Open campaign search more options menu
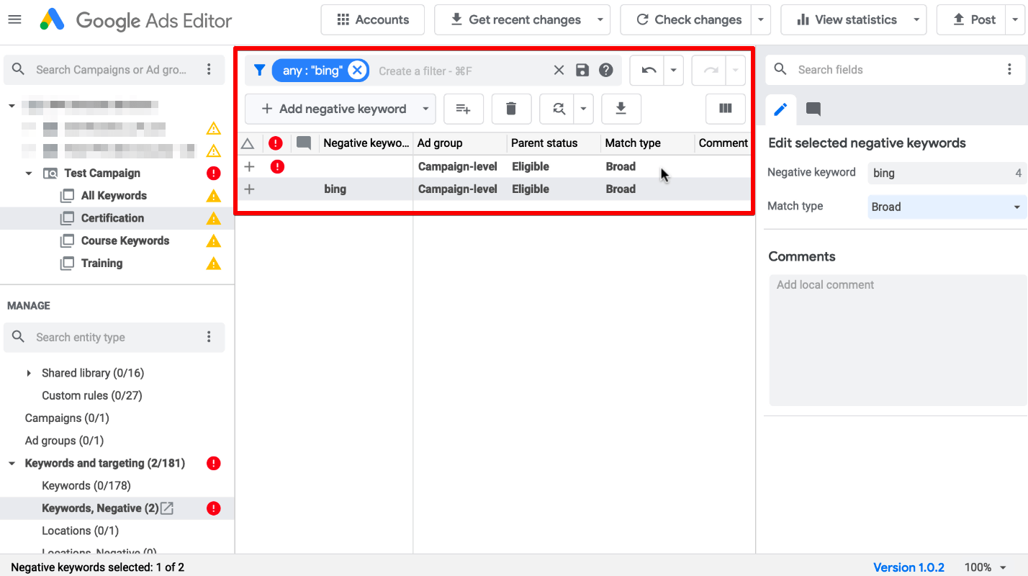This screenshot has height=576, width=1028. click(x=209, y=70)
